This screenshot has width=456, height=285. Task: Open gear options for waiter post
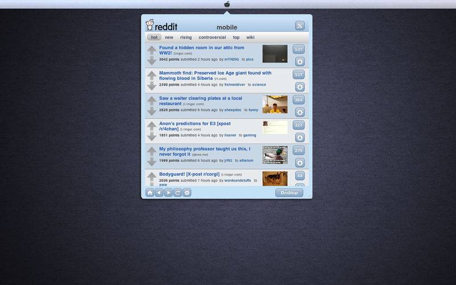click(x=300, y=112)
